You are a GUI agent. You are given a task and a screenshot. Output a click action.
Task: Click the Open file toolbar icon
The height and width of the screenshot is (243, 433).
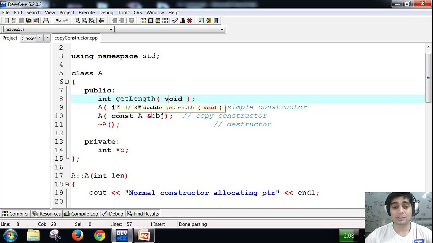pos(14,21)
